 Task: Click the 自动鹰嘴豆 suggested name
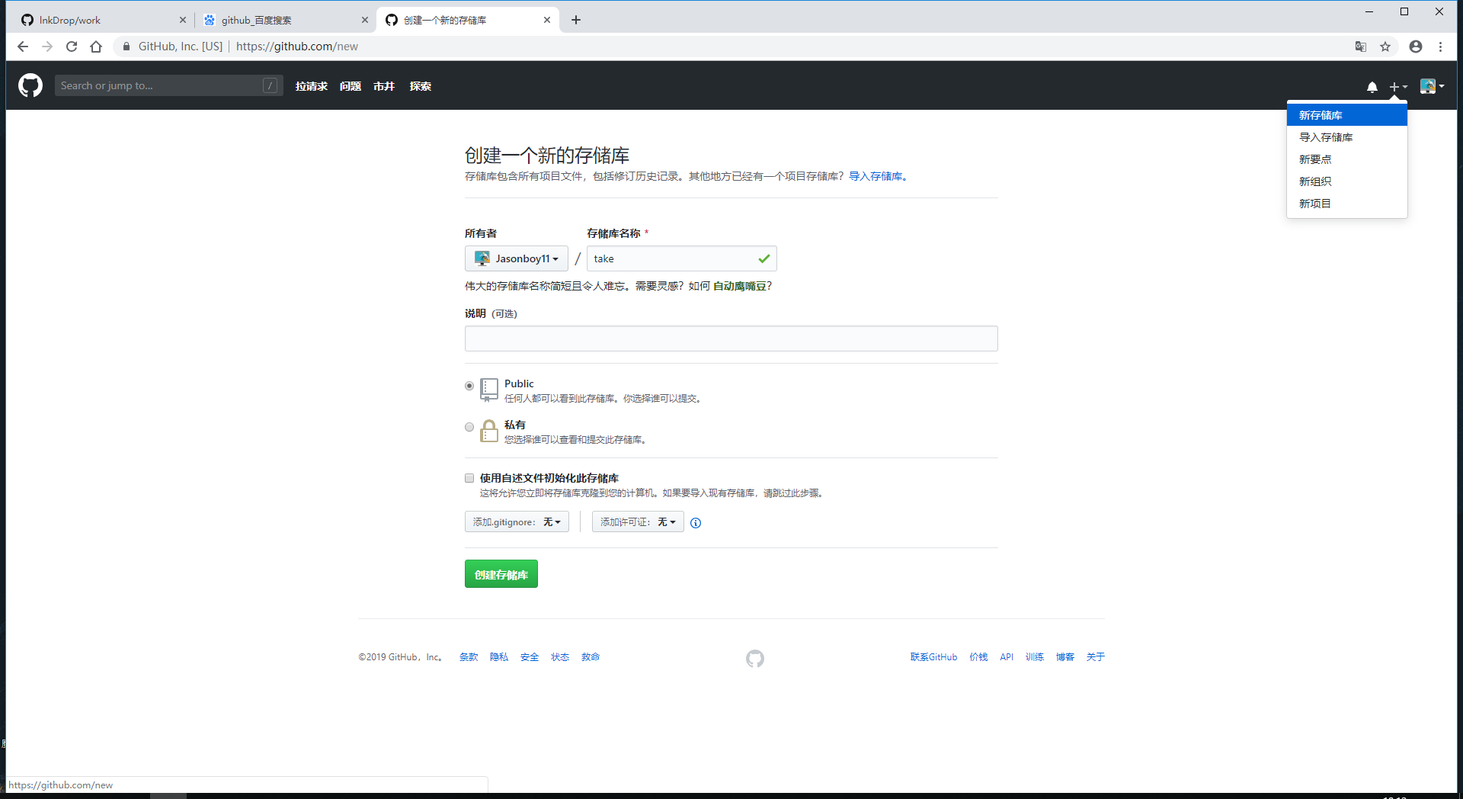[x=740, y=286]
